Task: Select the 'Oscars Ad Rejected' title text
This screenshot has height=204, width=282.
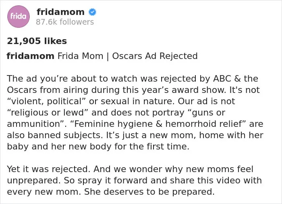Action: [x=155, y=56]
